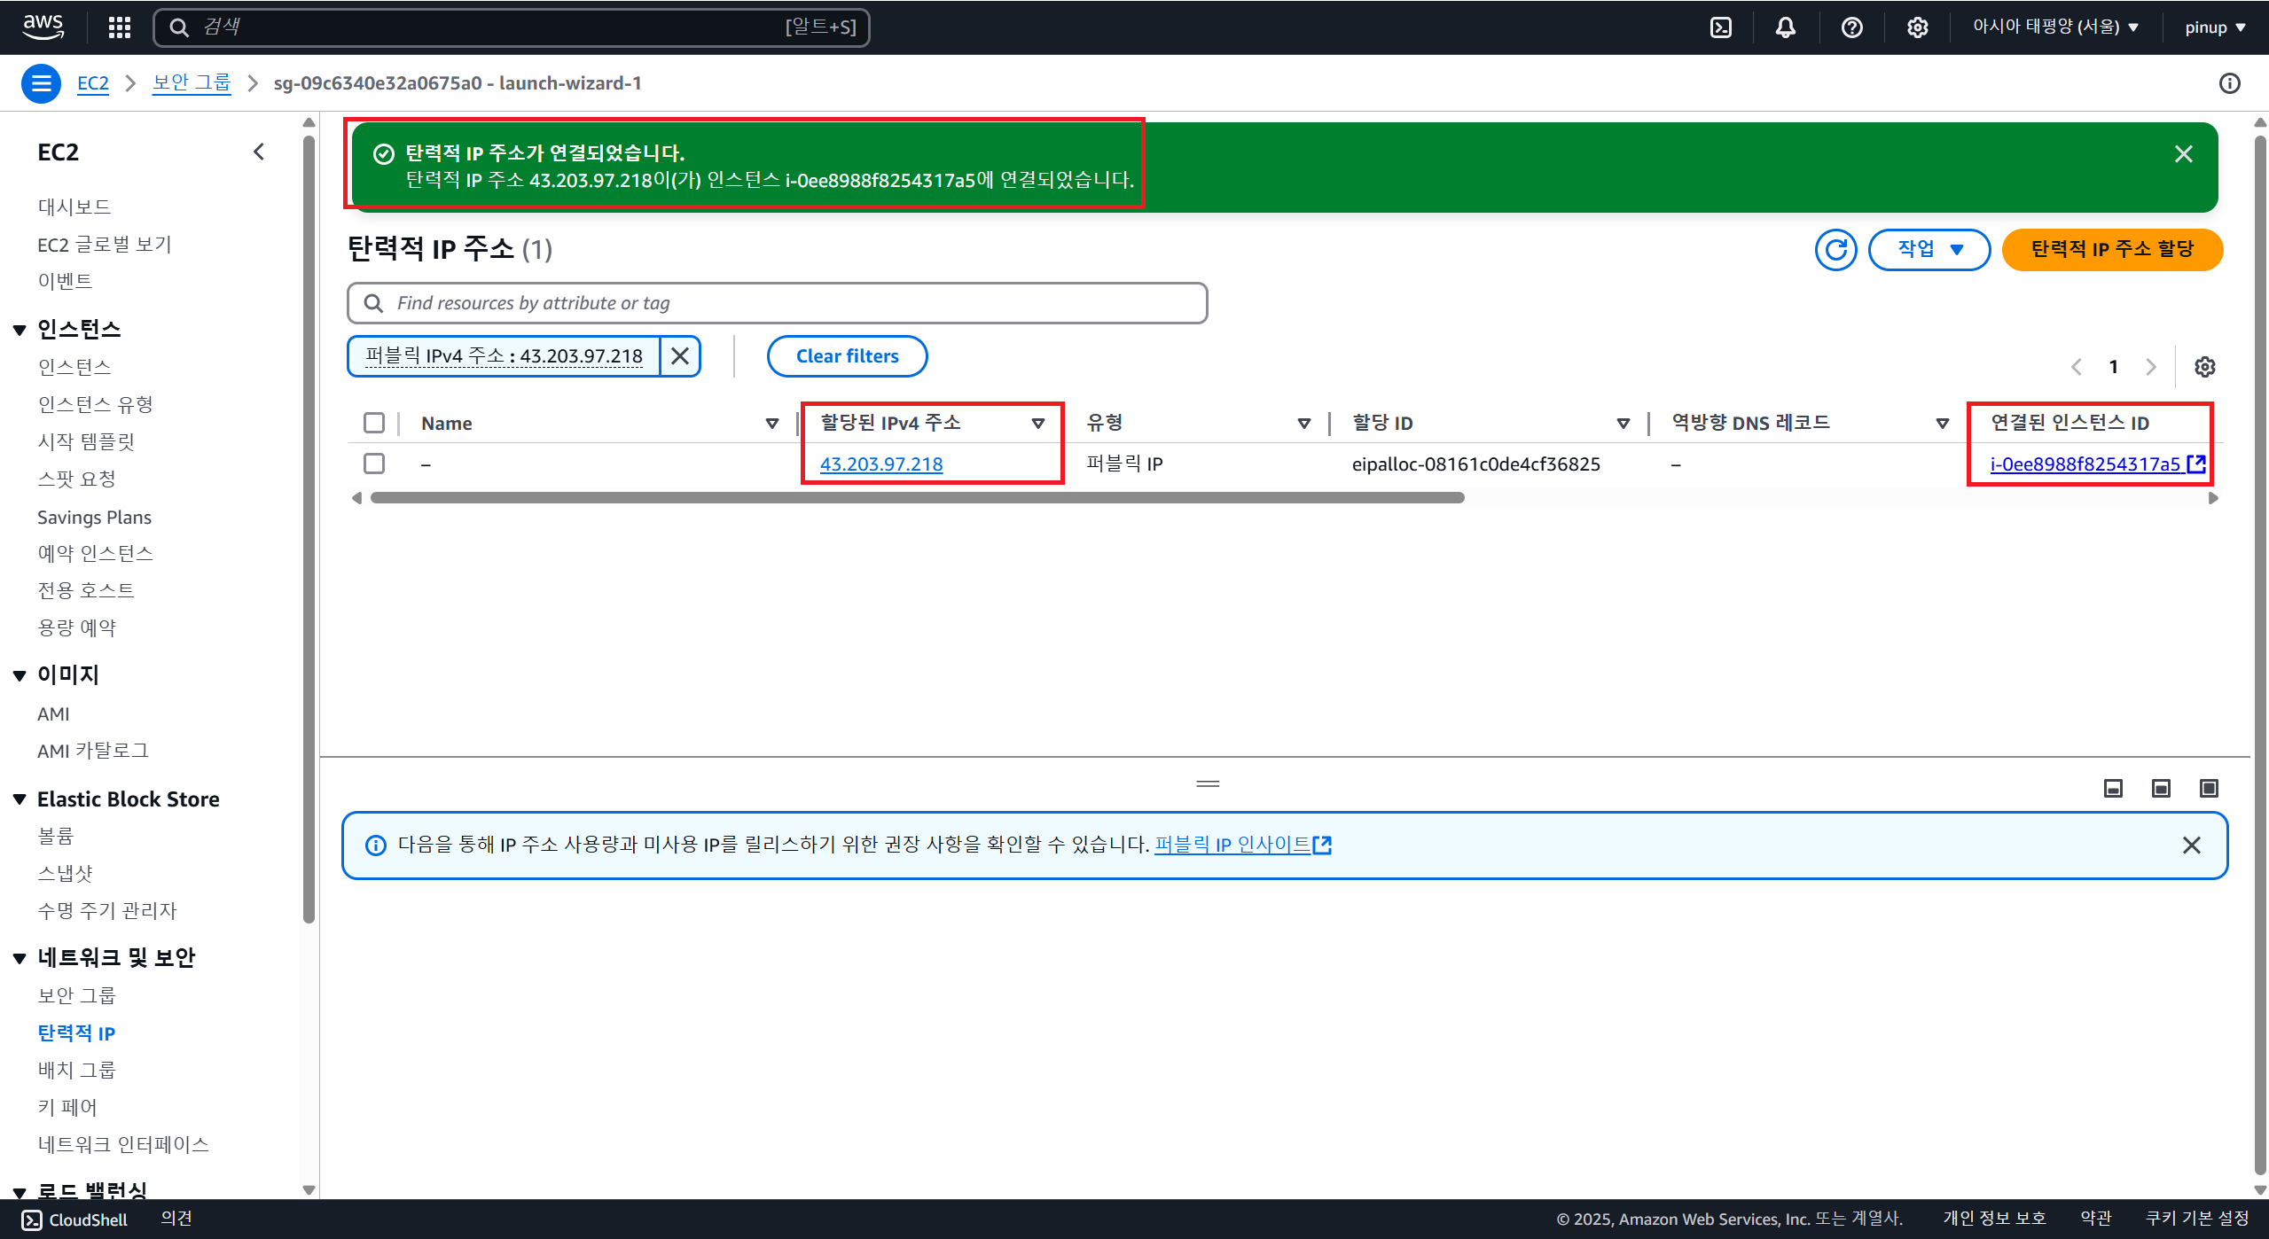2269x1239 pixels.
Task: Select the 43.203.97.218 row checkbox
Action: pyautogui.click(x=374, y=464)
